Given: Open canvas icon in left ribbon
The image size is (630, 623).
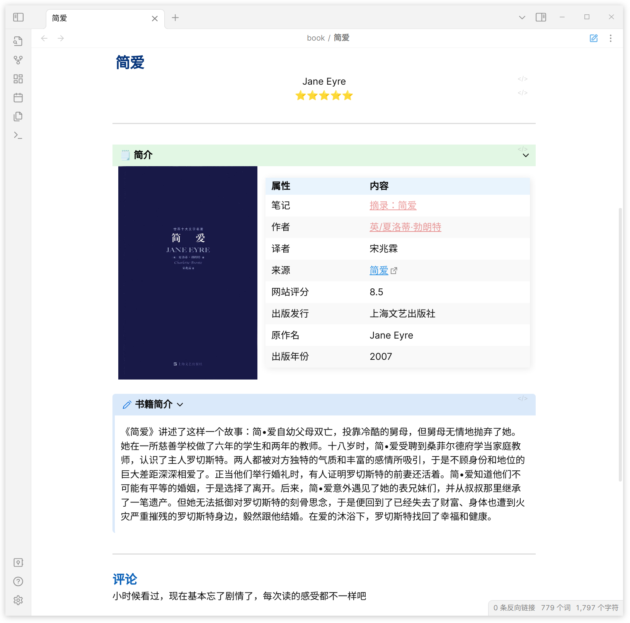Looking at the screenshot, I should [x=18, y=79].
